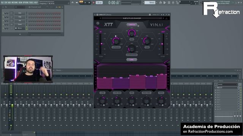Image resolution: width=243 pixels, height=136 pixels.
Task: Toggle the Link button
Action: (x=132, y=60)
